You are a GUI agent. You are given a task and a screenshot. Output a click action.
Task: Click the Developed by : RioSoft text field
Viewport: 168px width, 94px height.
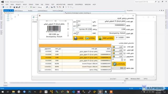112,33
